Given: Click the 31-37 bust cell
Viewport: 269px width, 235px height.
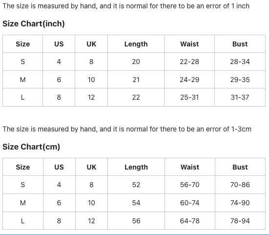Looking at the screenshot, I should point(240,97).
